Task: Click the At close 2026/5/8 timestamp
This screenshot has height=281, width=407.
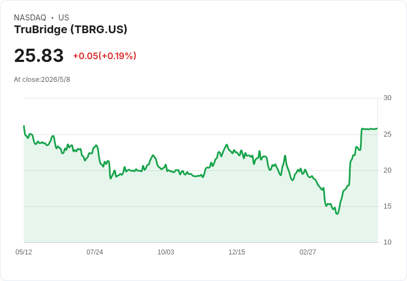Action: pos(42,80)
